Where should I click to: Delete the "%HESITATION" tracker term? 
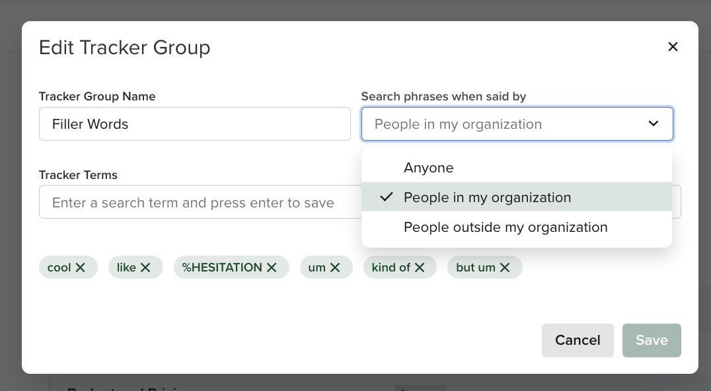click(x=270, y=267)
